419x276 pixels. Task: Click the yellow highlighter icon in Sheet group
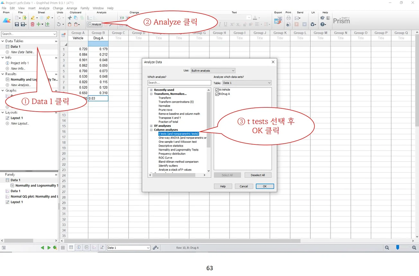click(32, 18)
